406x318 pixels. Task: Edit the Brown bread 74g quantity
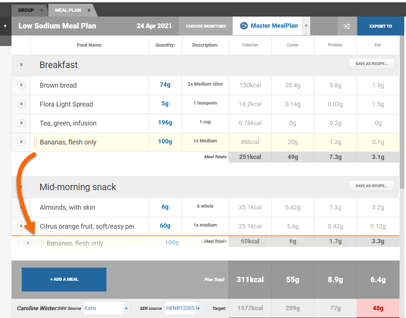[x=165, y=85]
